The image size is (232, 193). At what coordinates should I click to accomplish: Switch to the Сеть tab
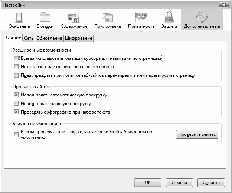[29, 38]
